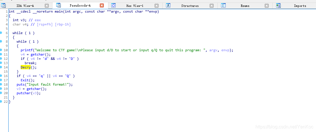Close the Structures tab
This screenshot has height=132, width=316.
tap(212, 6)
